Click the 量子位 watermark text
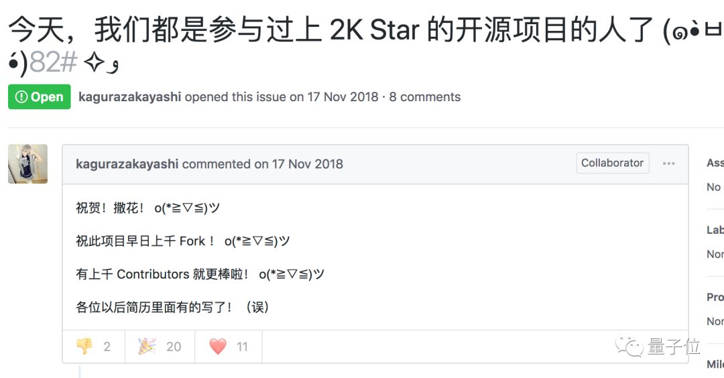The width and height of the screenshot is (724, 378). click(673, 347)
